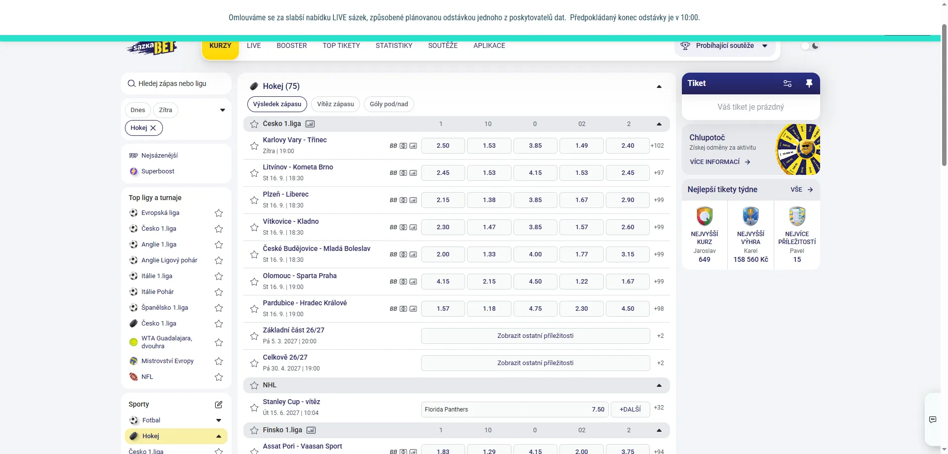Click the SazkaBet logo
Screen dimensions: 948x454
(x=152, y=47)
